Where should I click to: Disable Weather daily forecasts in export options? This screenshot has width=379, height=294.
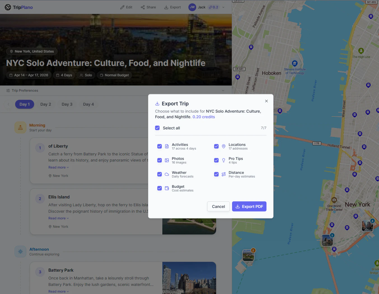point(160,174)
